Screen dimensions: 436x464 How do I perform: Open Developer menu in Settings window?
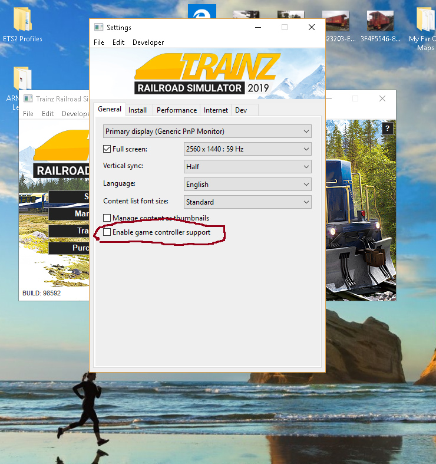[x=148, y=42]
